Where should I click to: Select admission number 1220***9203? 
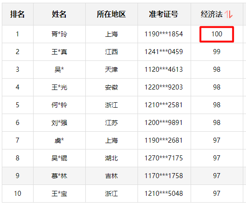pyautogui.click(x=164, y=87)
